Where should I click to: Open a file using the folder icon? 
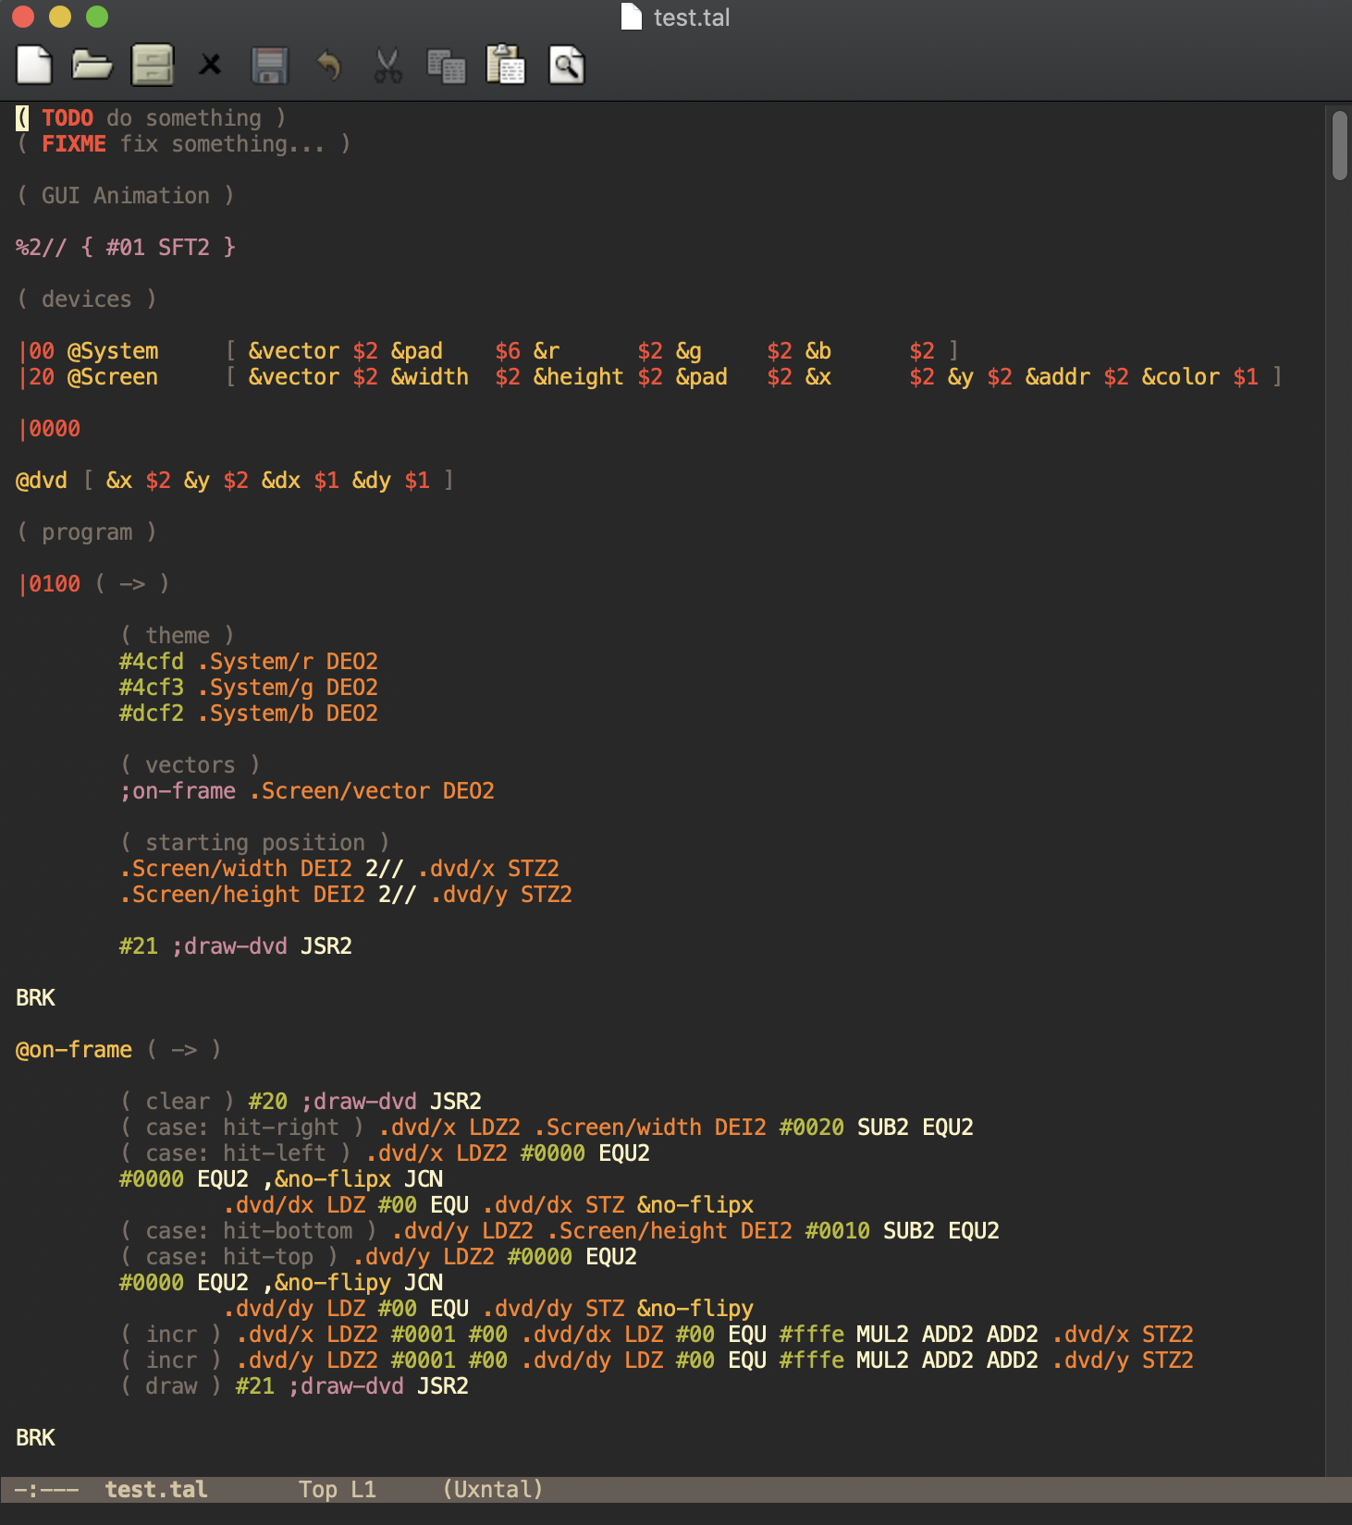(x=92, y=66)
